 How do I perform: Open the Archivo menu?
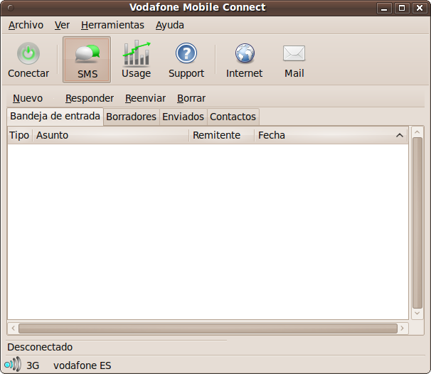[x=26, y=25]
